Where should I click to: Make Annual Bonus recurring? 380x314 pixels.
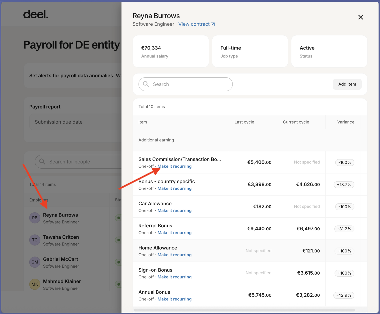tap(174, 299)
